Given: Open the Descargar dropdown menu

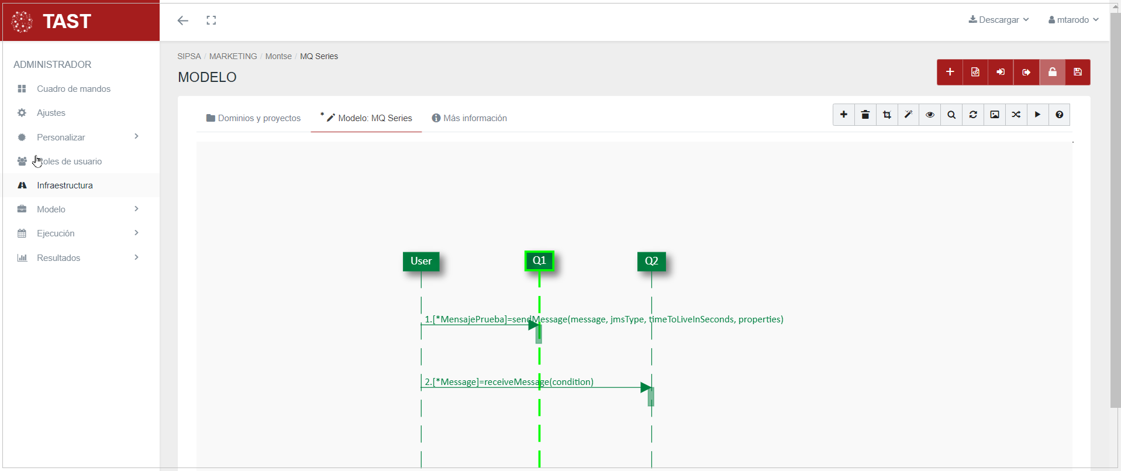Looking at the screenshot, I should click(999, 20).
